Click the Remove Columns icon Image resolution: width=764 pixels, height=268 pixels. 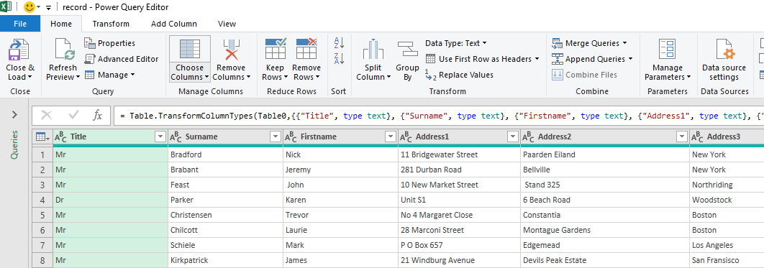click(x=231, y=50)
